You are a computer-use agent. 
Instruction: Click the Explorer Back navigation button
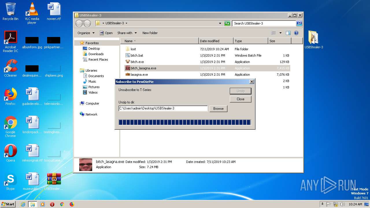(x=79, y=23)
